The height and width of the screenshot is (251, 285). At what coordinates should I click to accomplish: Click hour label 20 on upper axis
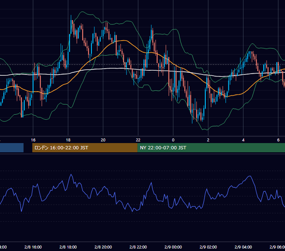click(103, 140)
